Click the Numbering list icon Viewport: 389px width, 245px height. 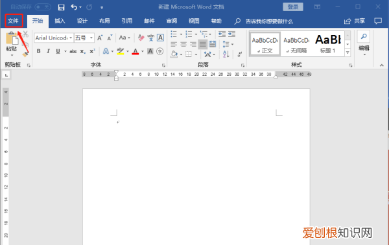[x=189, y=34]
